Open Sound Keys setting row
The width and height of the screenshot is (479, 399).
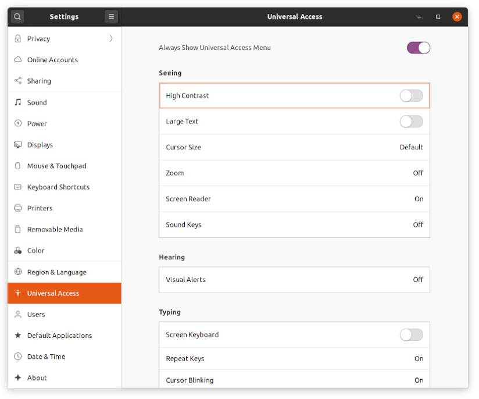(x=295, y=225)
